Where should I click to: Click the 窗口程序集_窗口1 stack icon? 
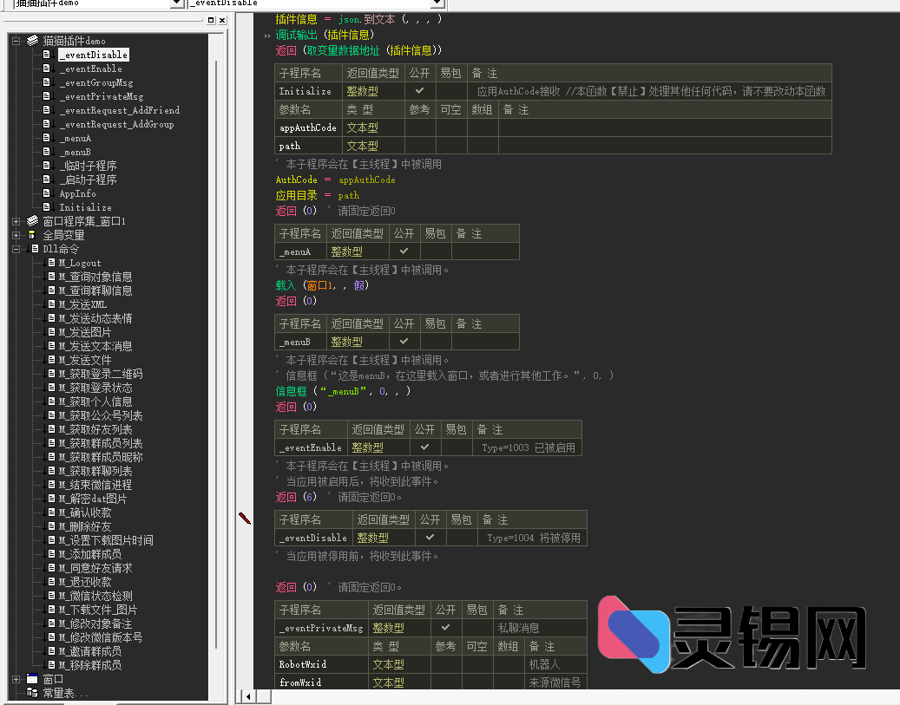coord(32,221)
